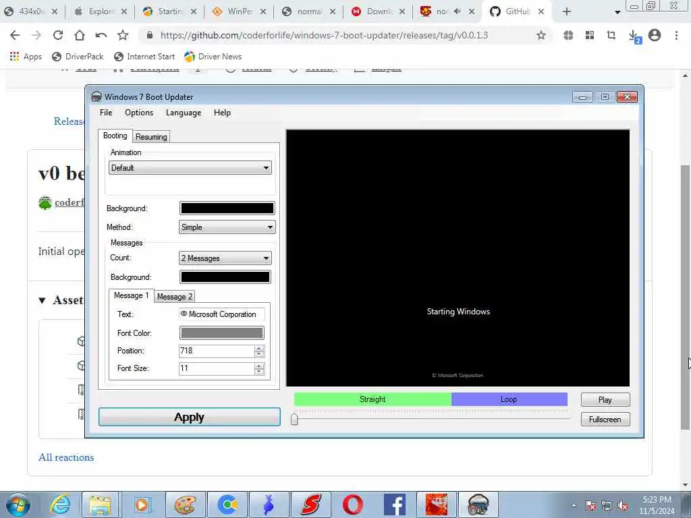Screen dimensions: 691x518
Task: Click the crop-shaped extension icon
Action: click(611, 35)
